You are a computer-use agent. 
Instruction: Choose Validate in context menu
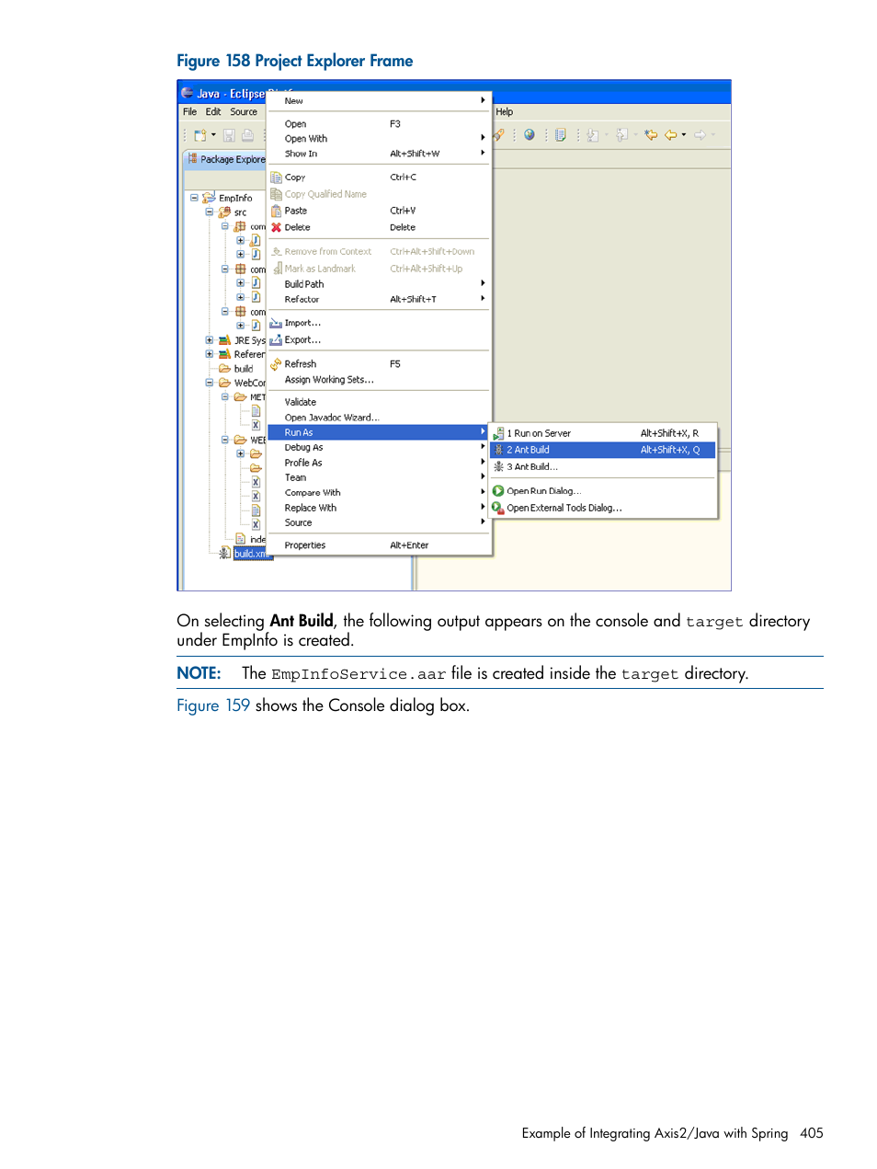coord(379,402)
